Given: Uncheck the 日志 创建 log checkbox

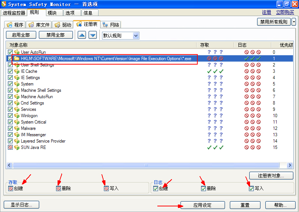Looking at the screenshot, I should [x=156, y=188].
